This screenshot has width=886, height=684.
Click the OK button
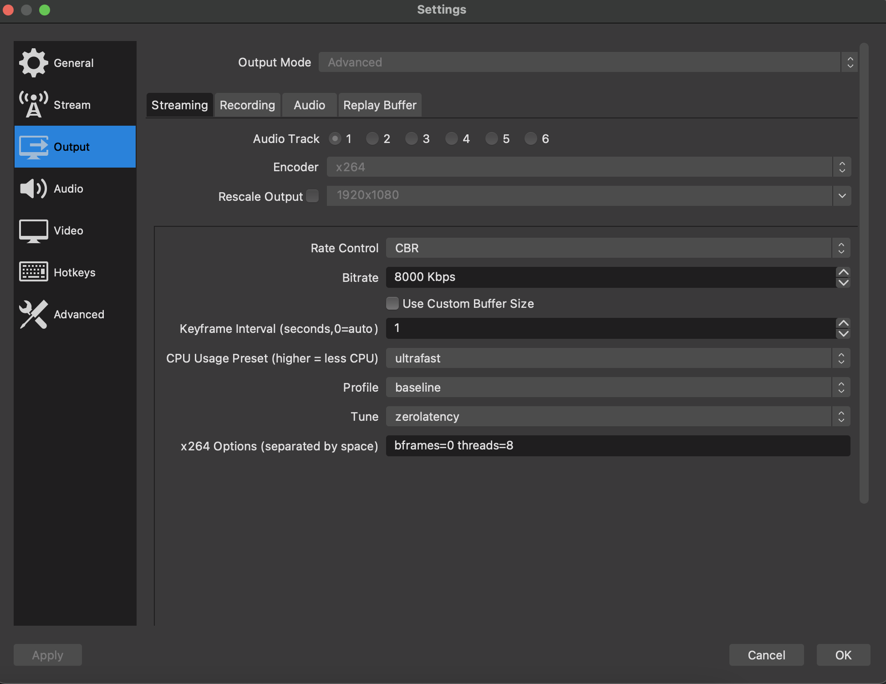(843, 655)
